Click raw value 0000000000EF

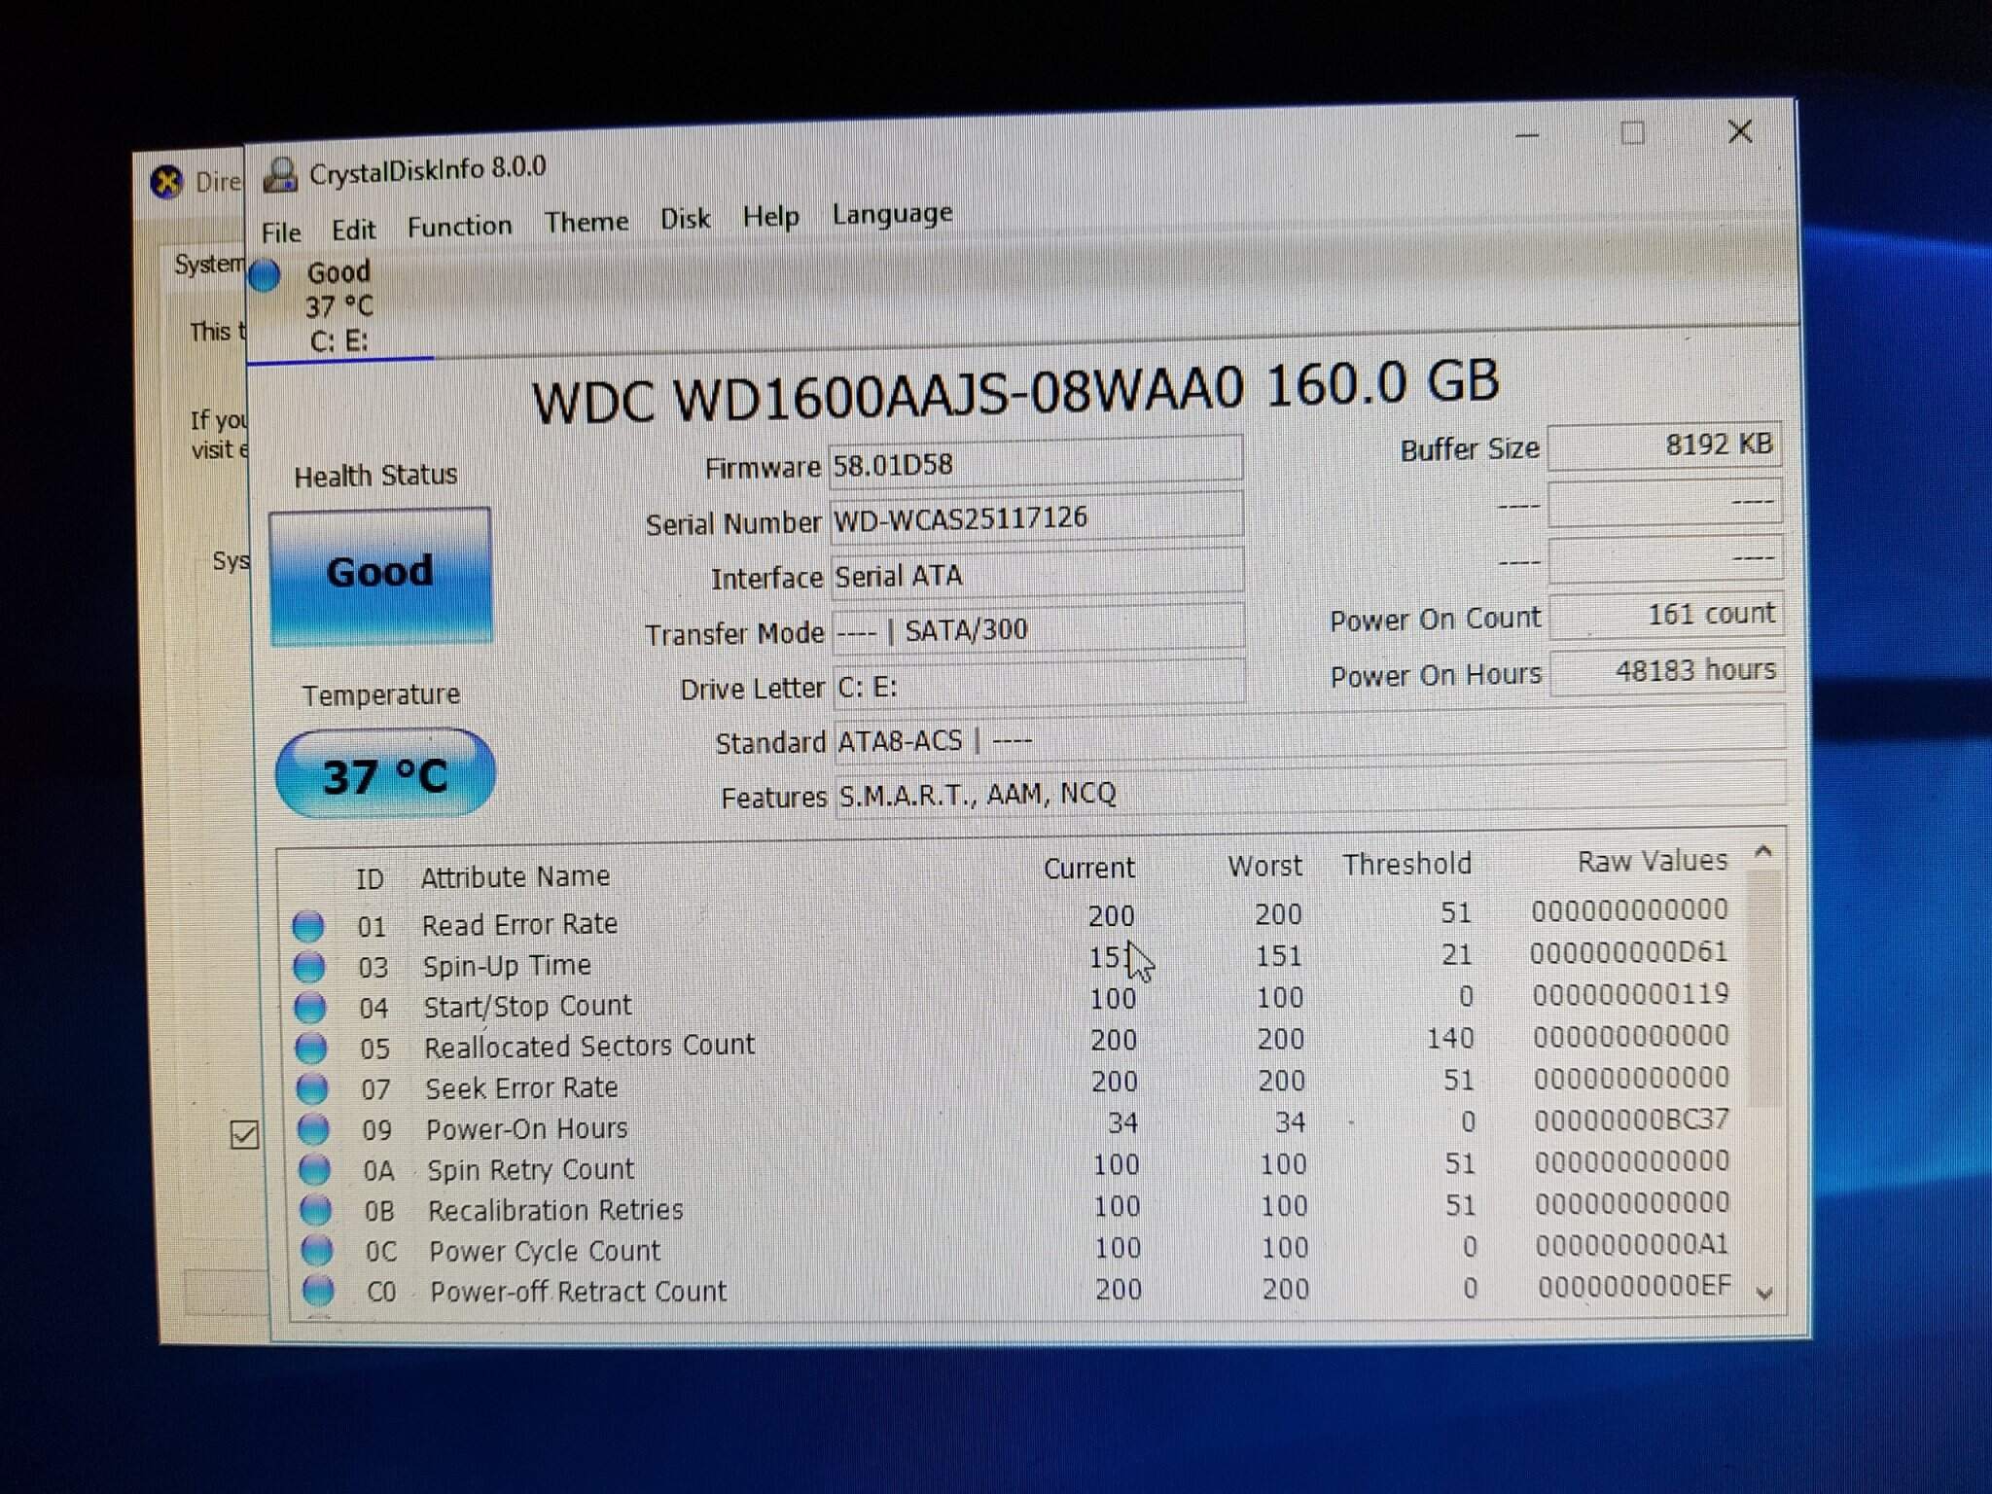point(1634,1286)
